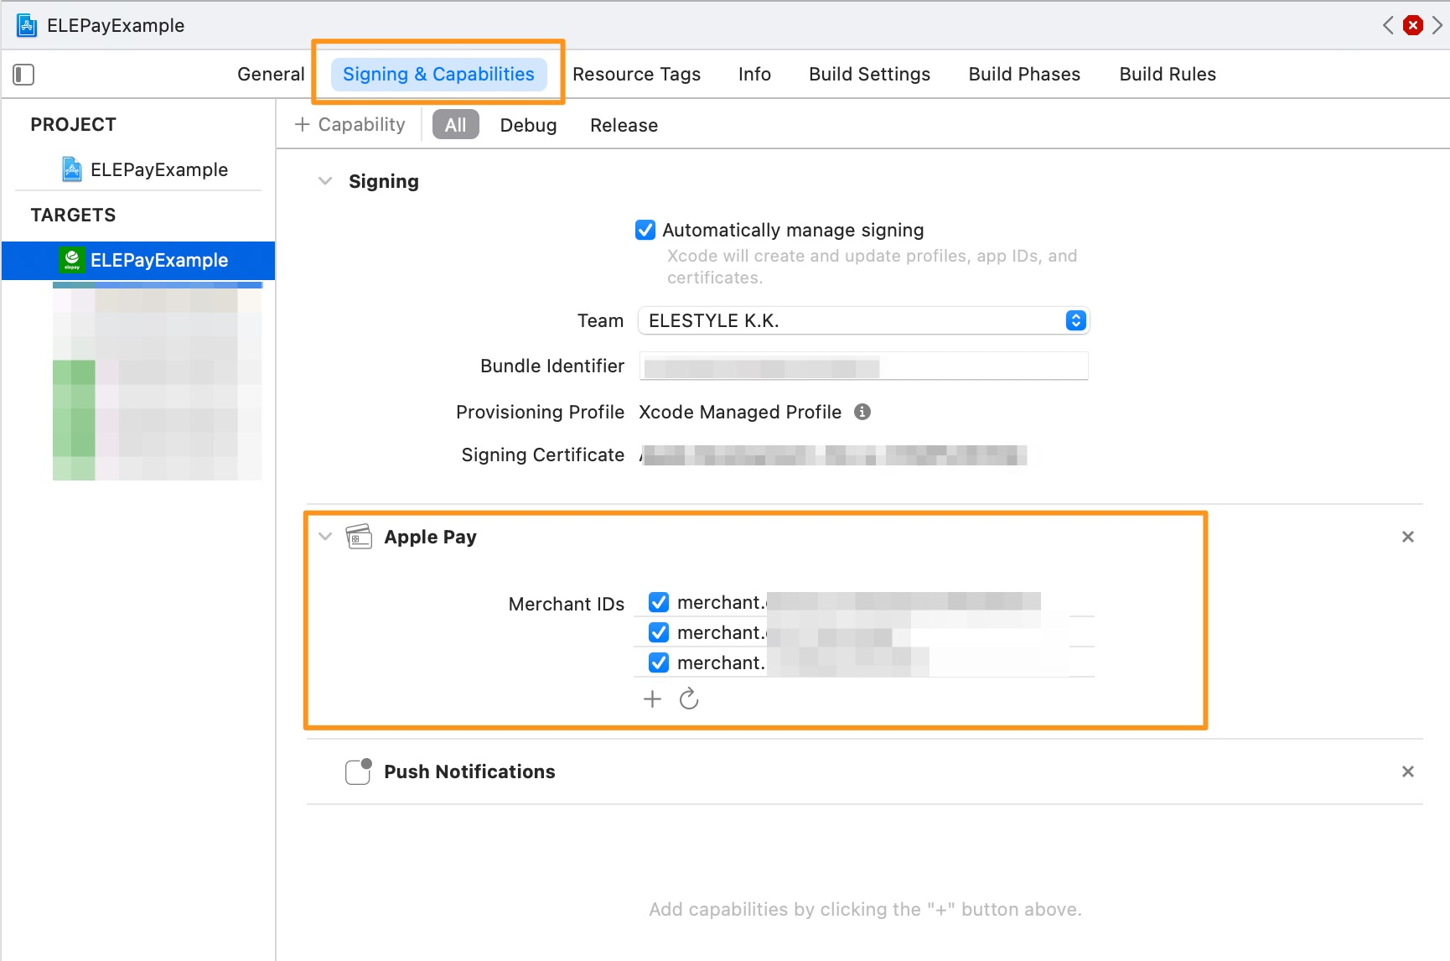
Task: Click the red error indicator icon
Action: click(1413, 25)
